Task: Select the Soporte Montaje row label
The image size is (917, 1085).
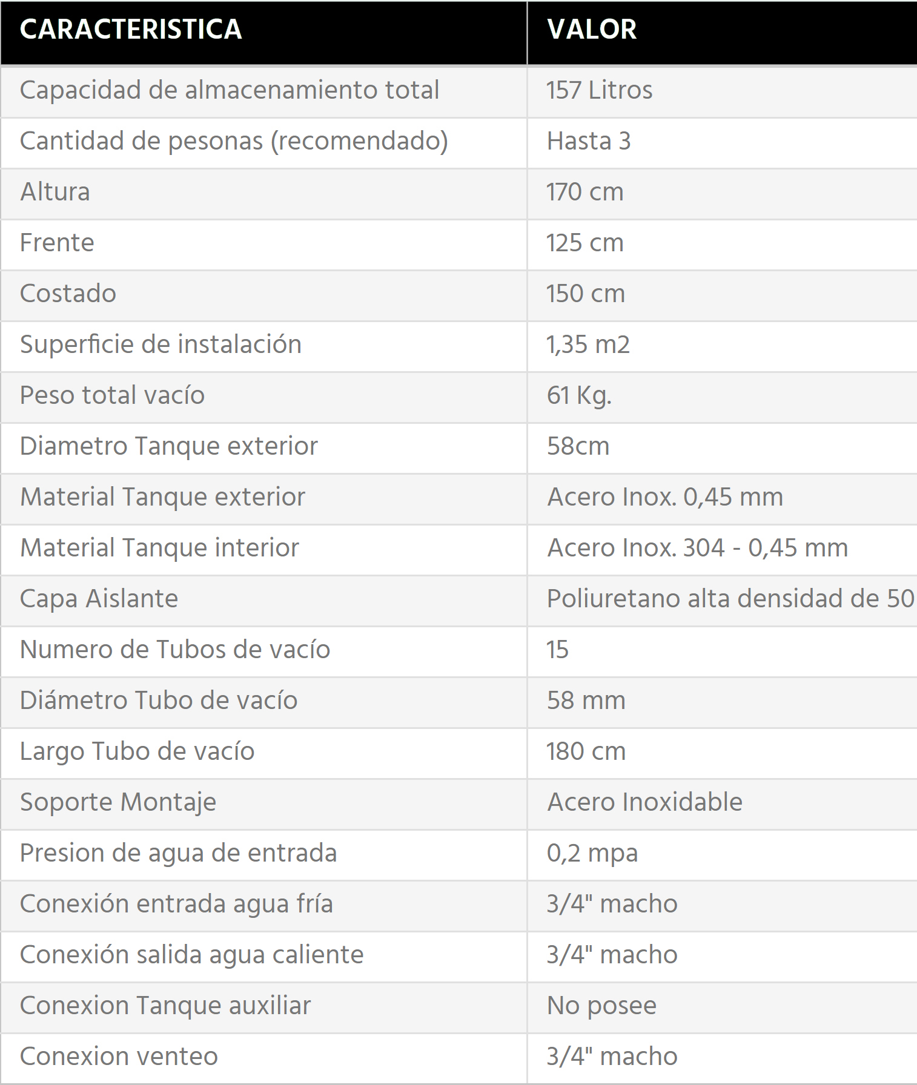Action: click(x=118, y=803)
